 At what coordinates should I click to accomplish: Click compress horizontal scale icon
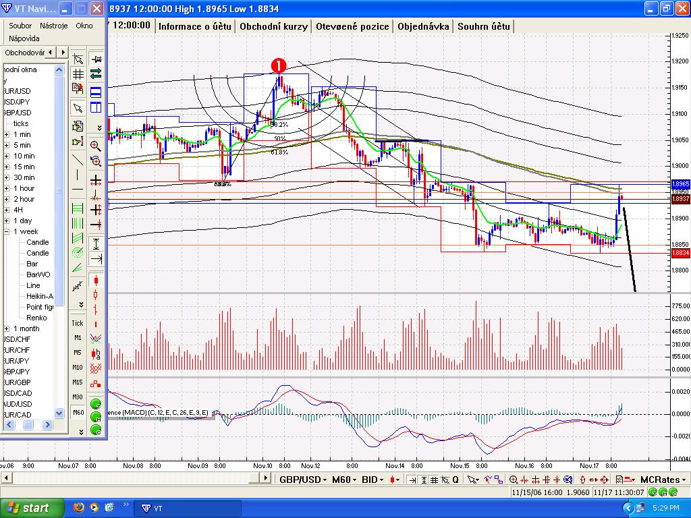coord(96,195)
